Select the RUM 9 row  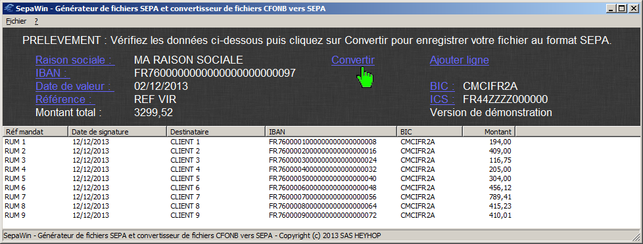[258, 215]
